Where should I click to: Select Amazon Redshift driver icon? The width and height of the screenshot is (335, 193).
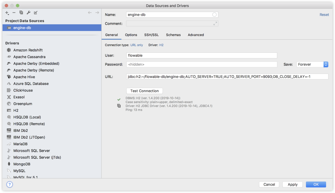point(9,50)
